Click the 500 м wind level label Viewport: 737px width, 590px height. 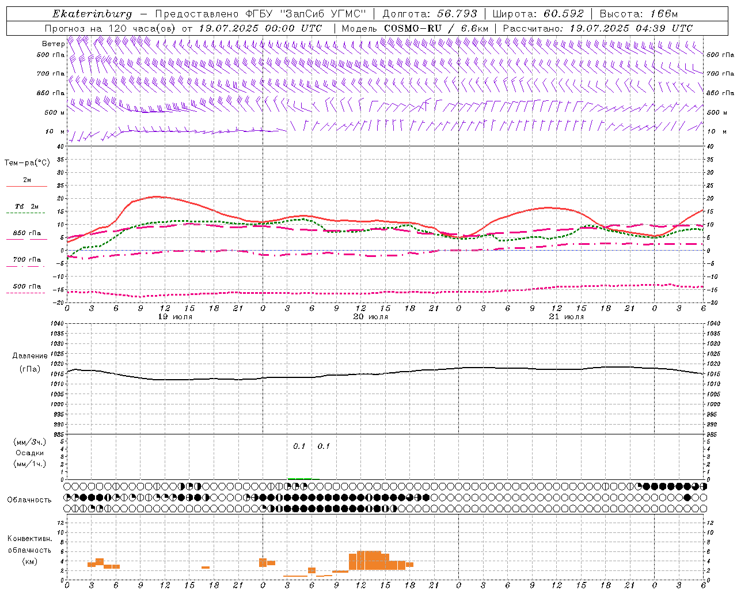point(55,112)
